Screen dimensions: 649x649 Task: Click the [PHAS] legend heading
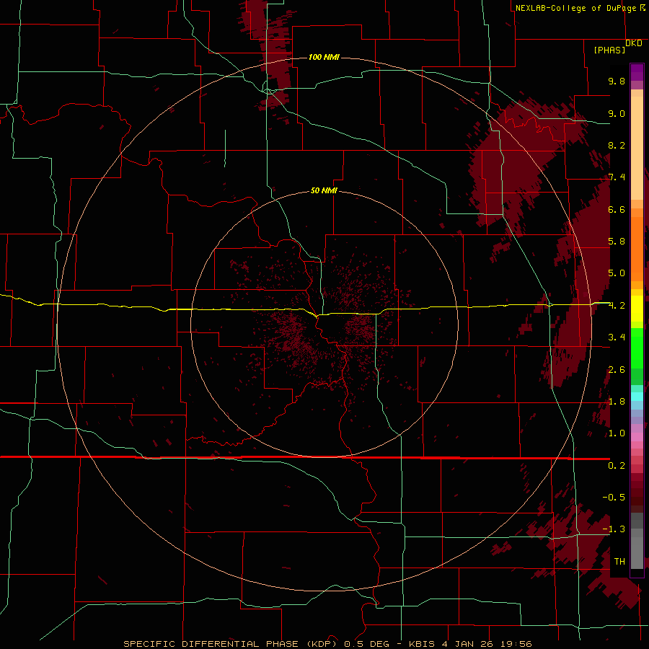pos(609,50)
